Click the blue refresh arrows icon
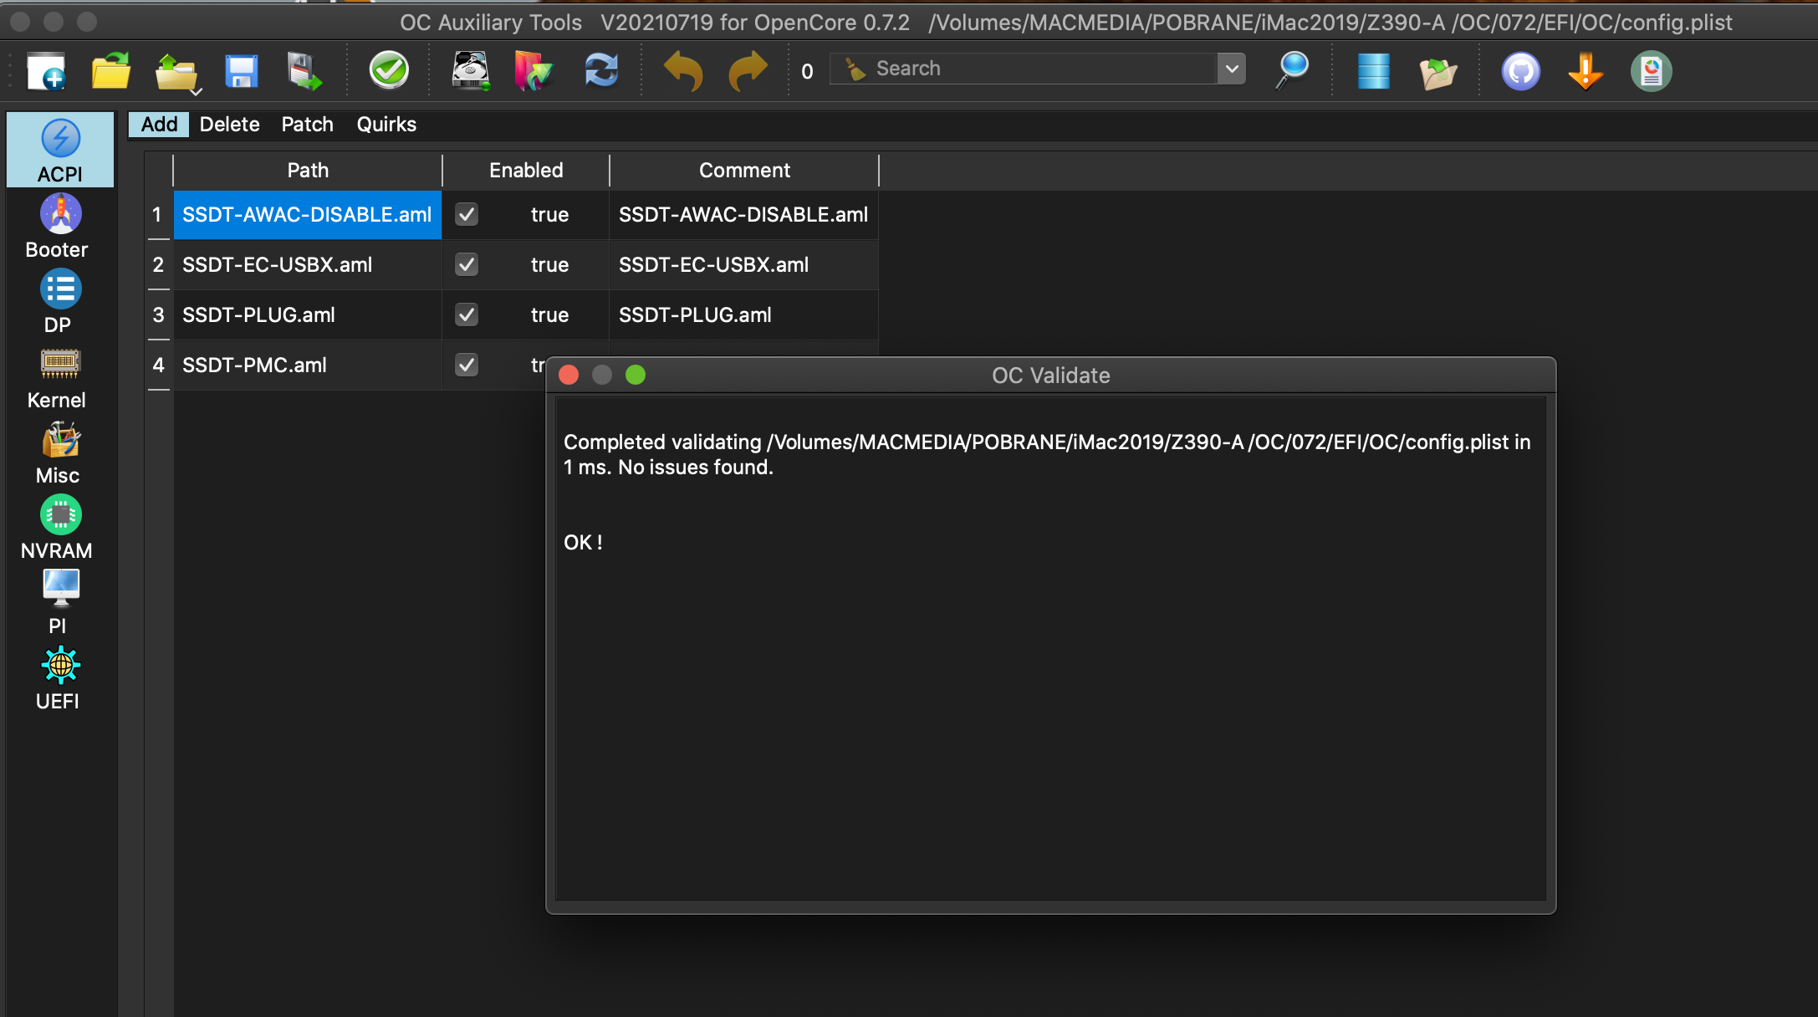The image size is (1818, 1017). [x=601, y=70]
